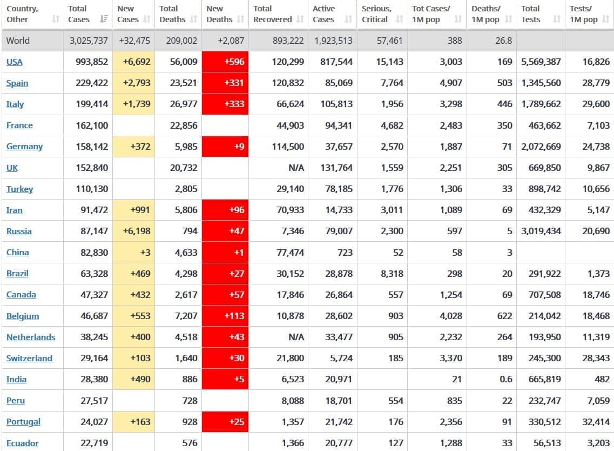Sort by Deaths/1M pop icon

pos(508,19)
